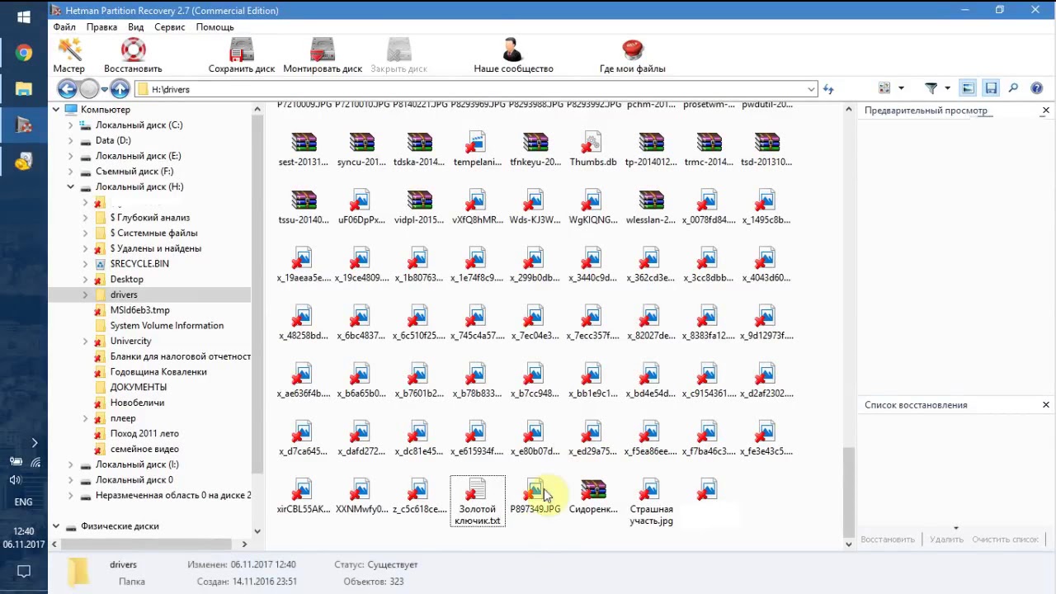Close the Список восстановления panel
Screen dimensions: 1056x594
click(1045, 404)
